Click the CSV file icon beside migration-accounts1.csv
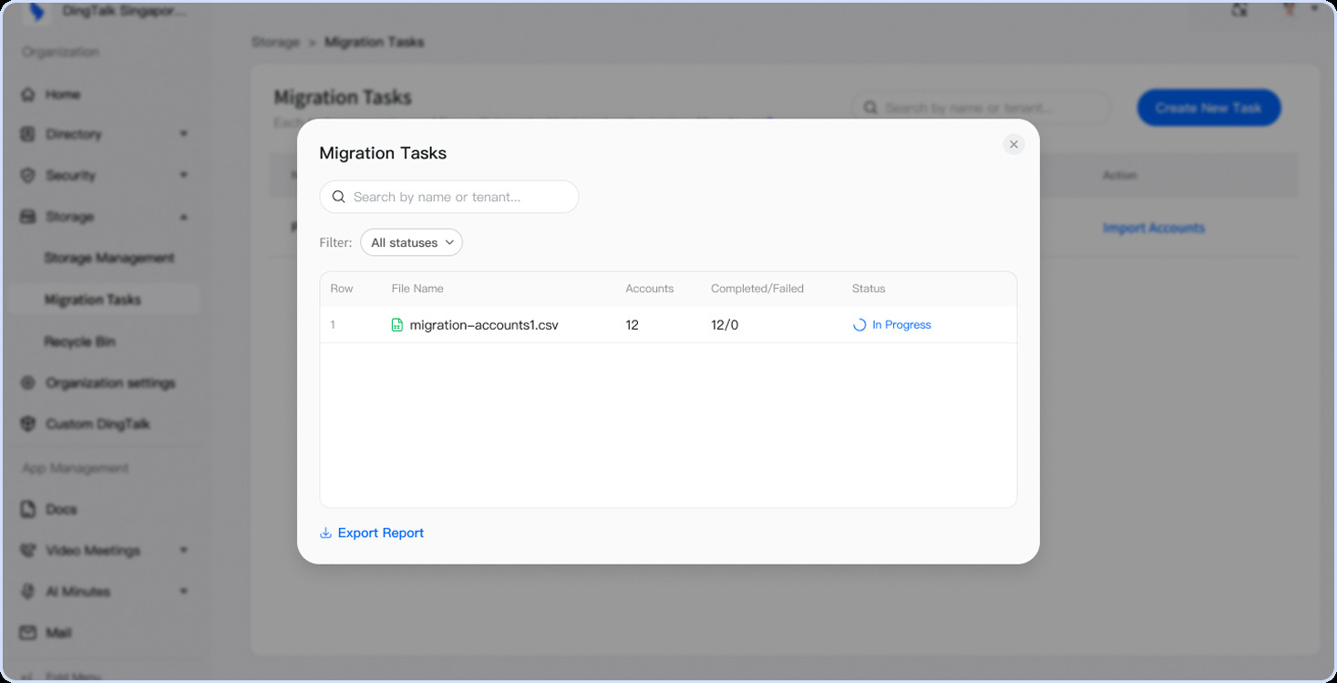Image resolution: width=1337 pixels, height=683 pixels. tap(397, 325)
